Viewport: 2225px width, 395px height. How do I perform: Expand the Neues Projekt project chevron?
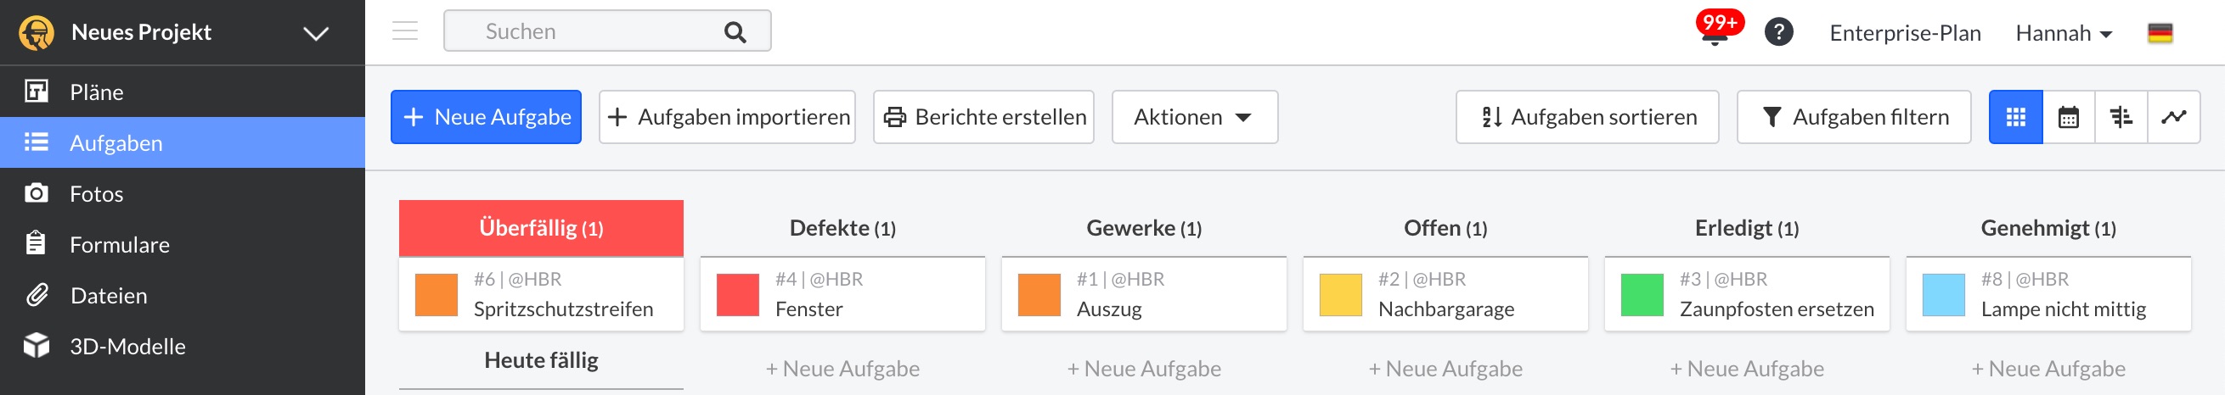click(316, 33)
